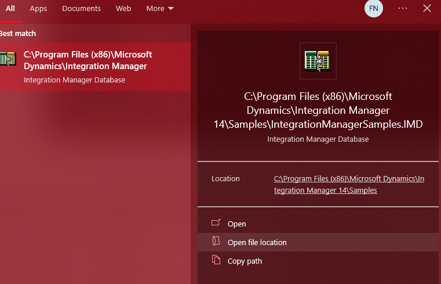Click the Open action's launch icon
Screen dimensions: 441x284
point(216,222)
